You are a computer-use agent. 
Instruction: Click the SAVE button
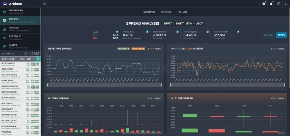point(268,35)
